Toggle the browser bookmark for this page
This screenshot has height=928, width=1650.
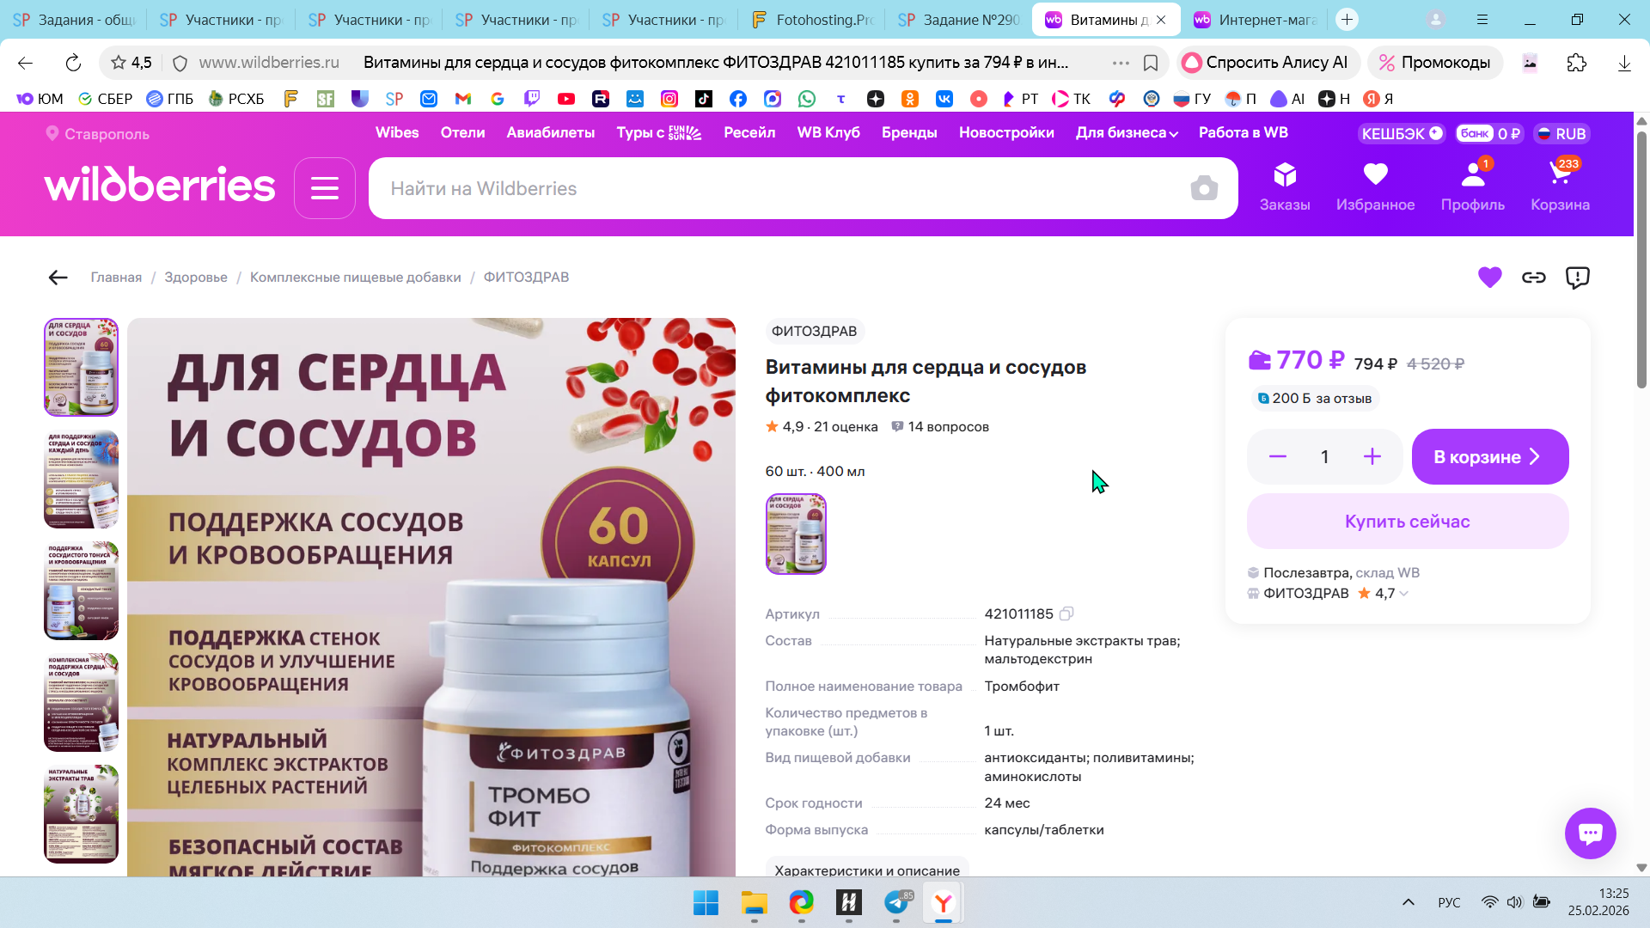(1151, 63)
